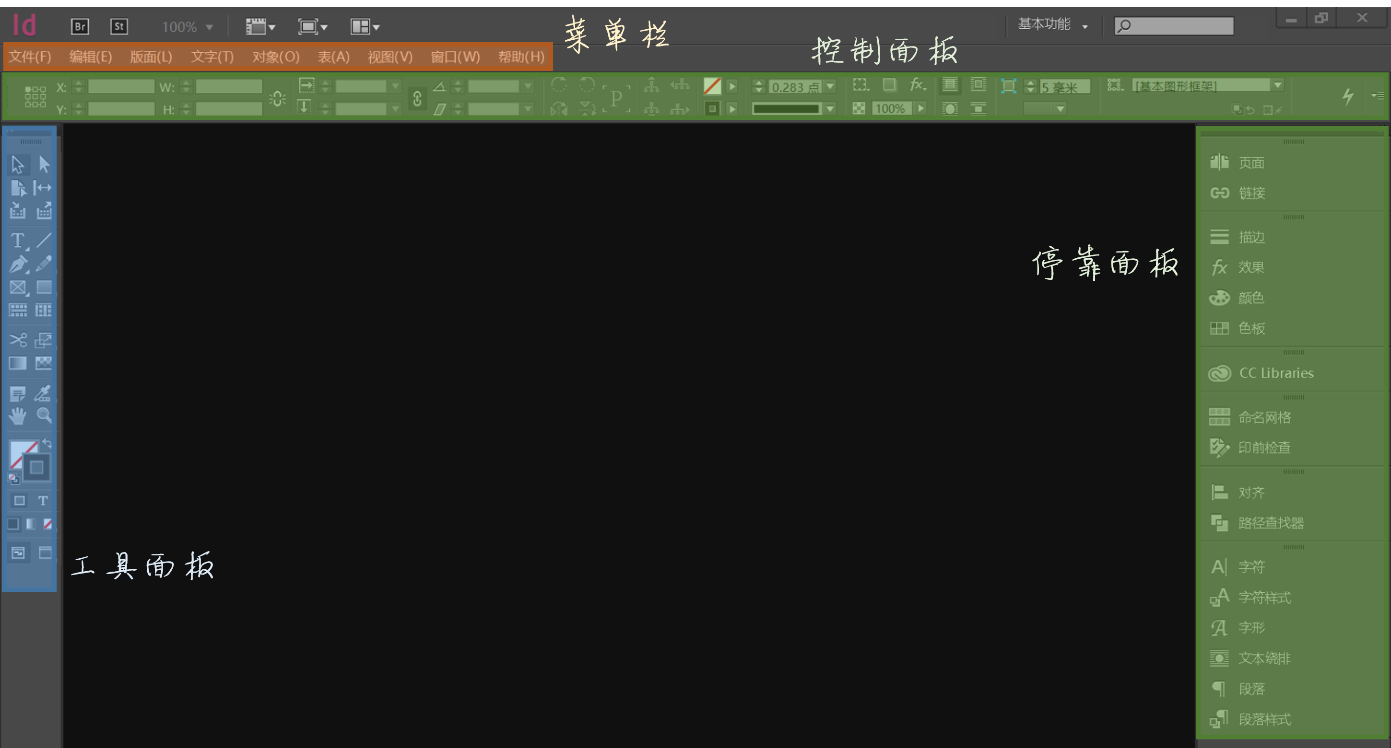Screen dimensions: 1391x748
Task: Open the Screen Mode dropdown
Action: coord(313,26)
